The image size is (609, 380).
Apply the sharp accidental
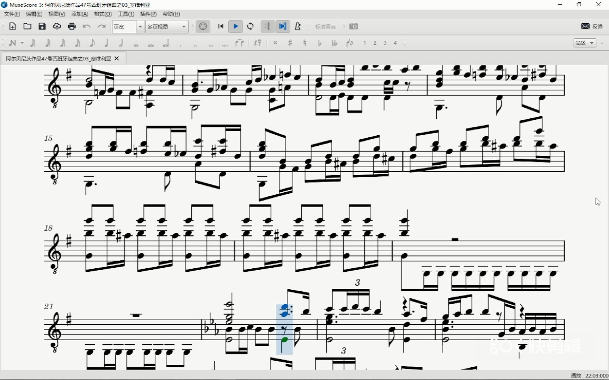point(290,43)
